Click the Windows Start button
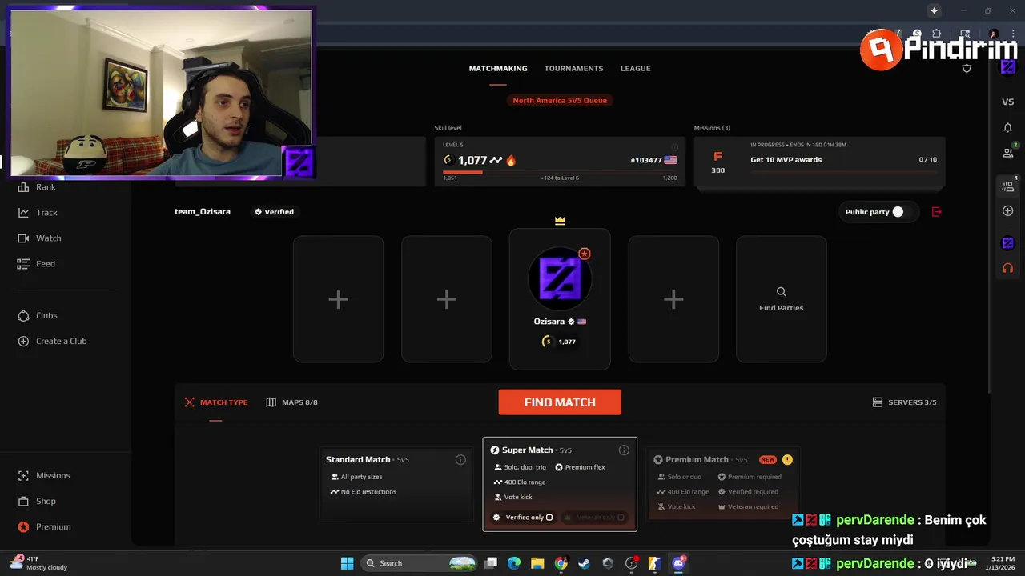The image size is (1025, 576). pyautogui.click(x=347, y=563)
